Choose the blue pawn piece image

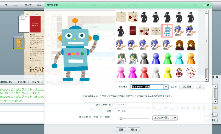[156, 59]
